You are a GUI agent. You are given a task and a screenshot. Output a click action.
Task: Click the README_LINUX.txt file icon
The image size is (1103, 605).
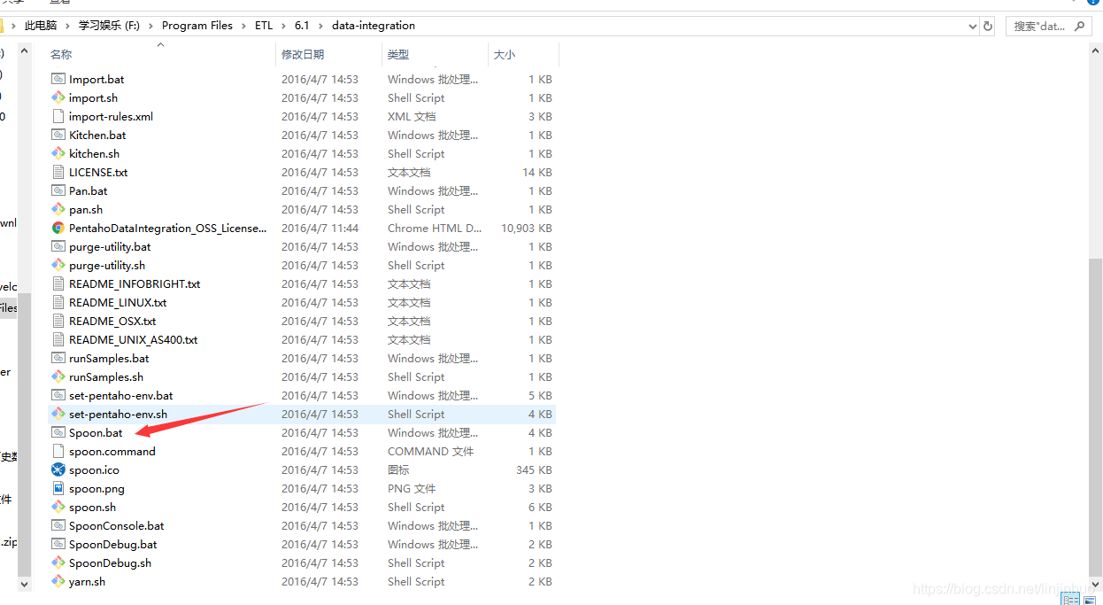[x=58, y=302]
